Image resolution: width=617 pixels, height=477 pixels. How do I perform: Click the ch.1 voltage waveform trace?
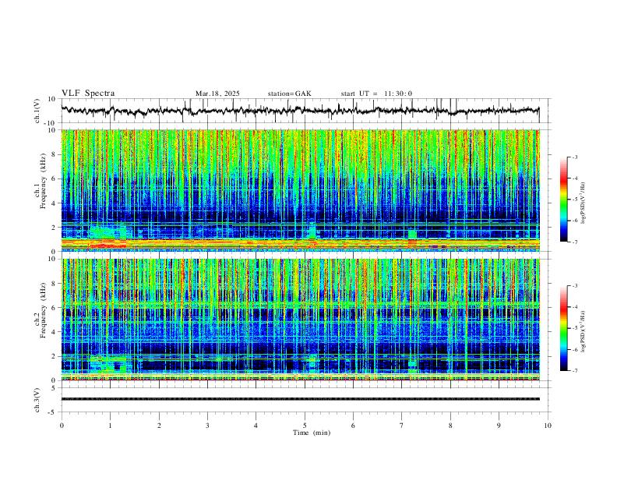(x=300, y=111)
